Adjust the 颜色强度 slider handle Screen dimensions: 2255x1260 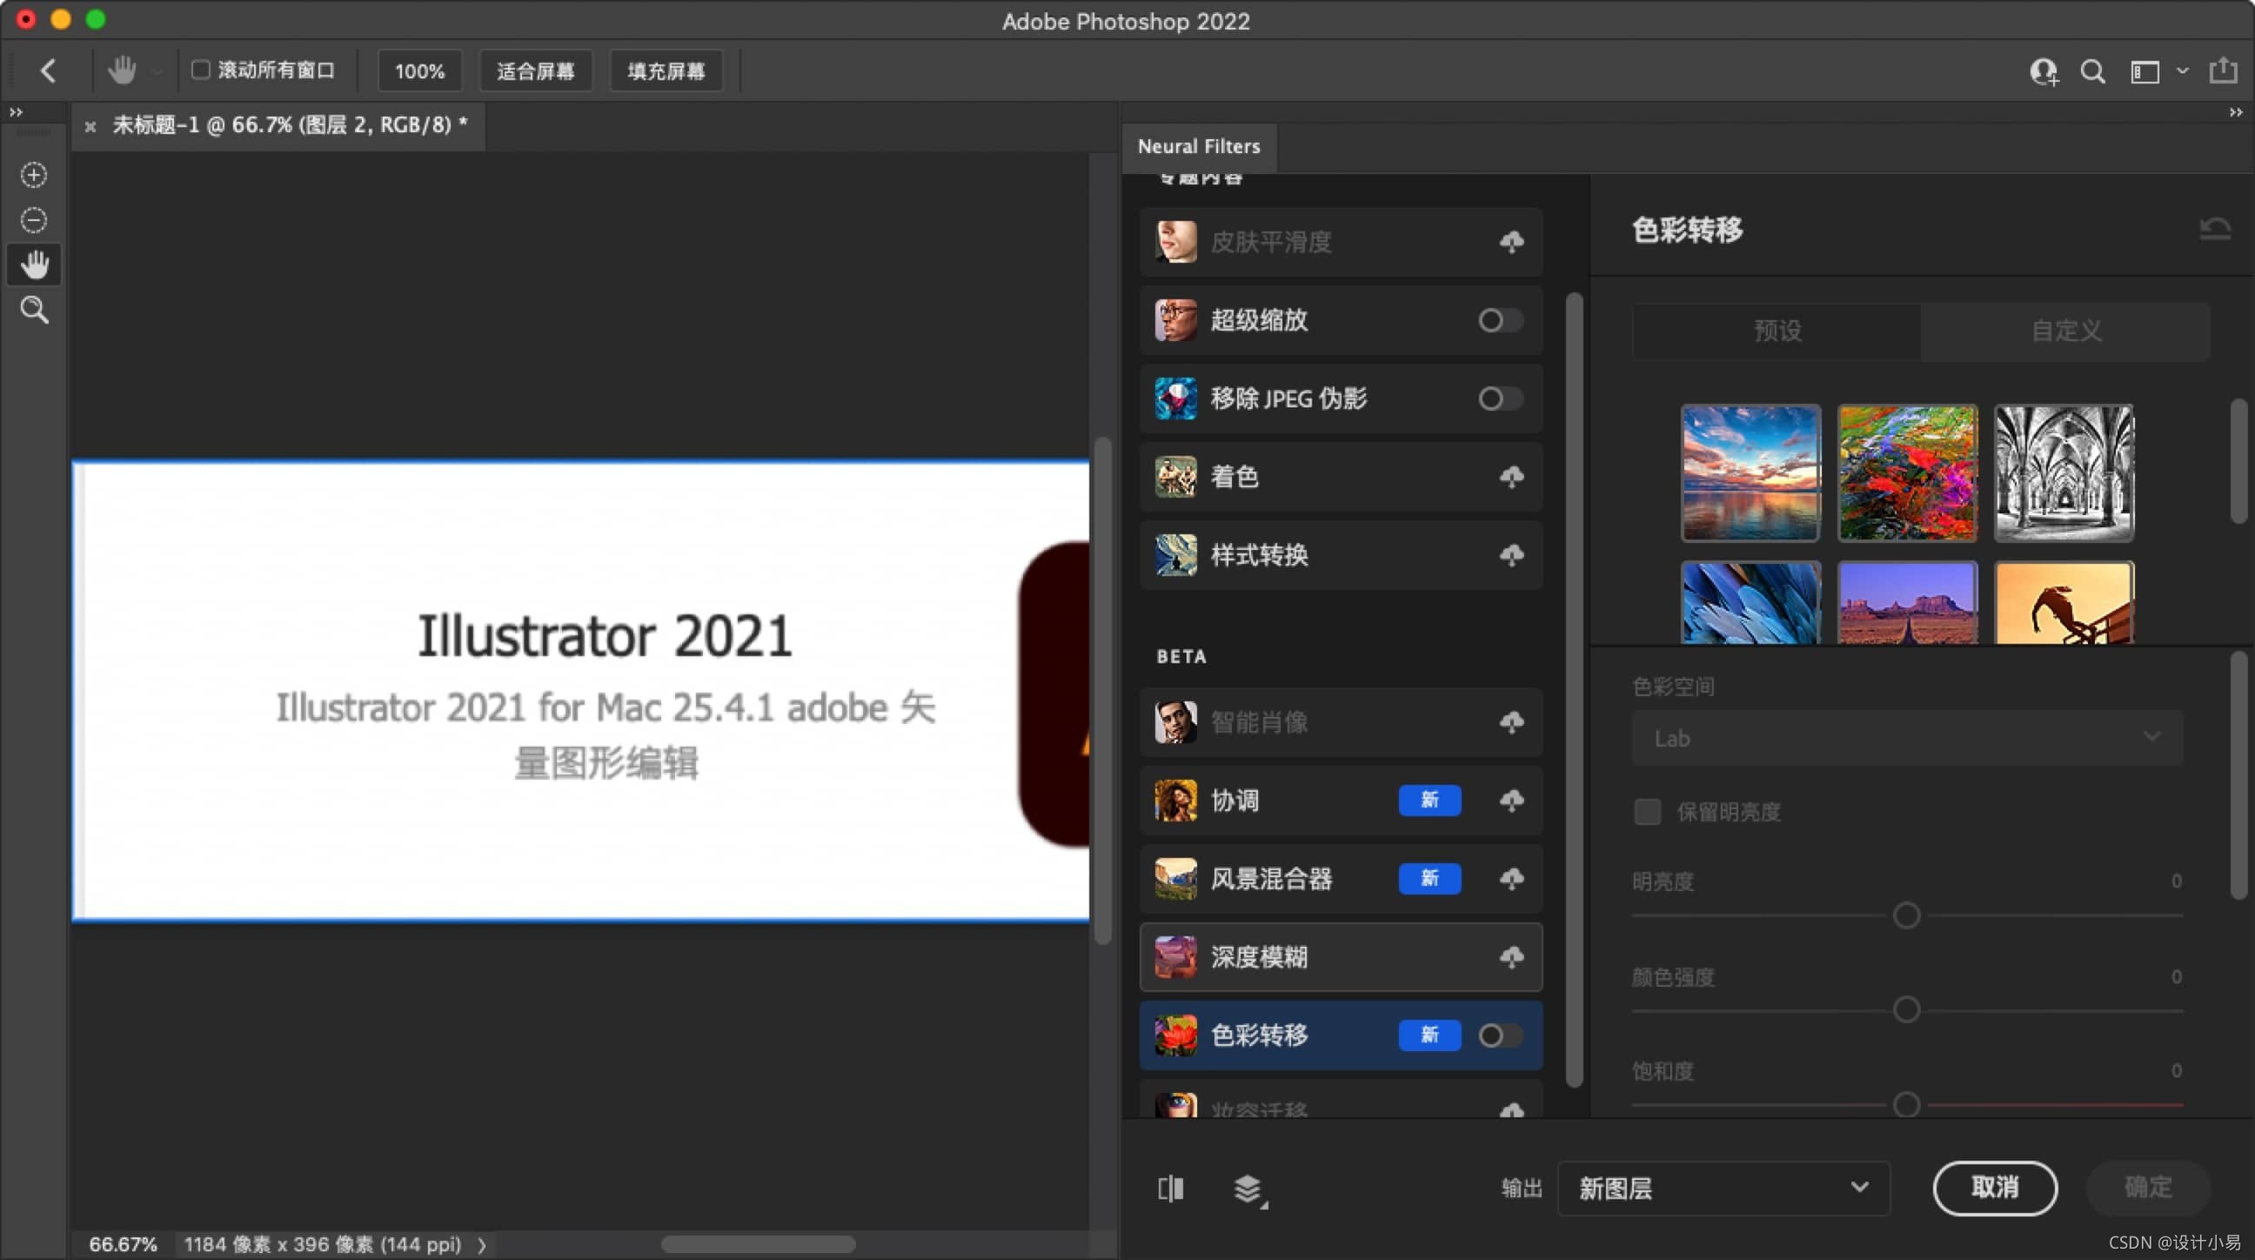click(x=1907, y=1010)
